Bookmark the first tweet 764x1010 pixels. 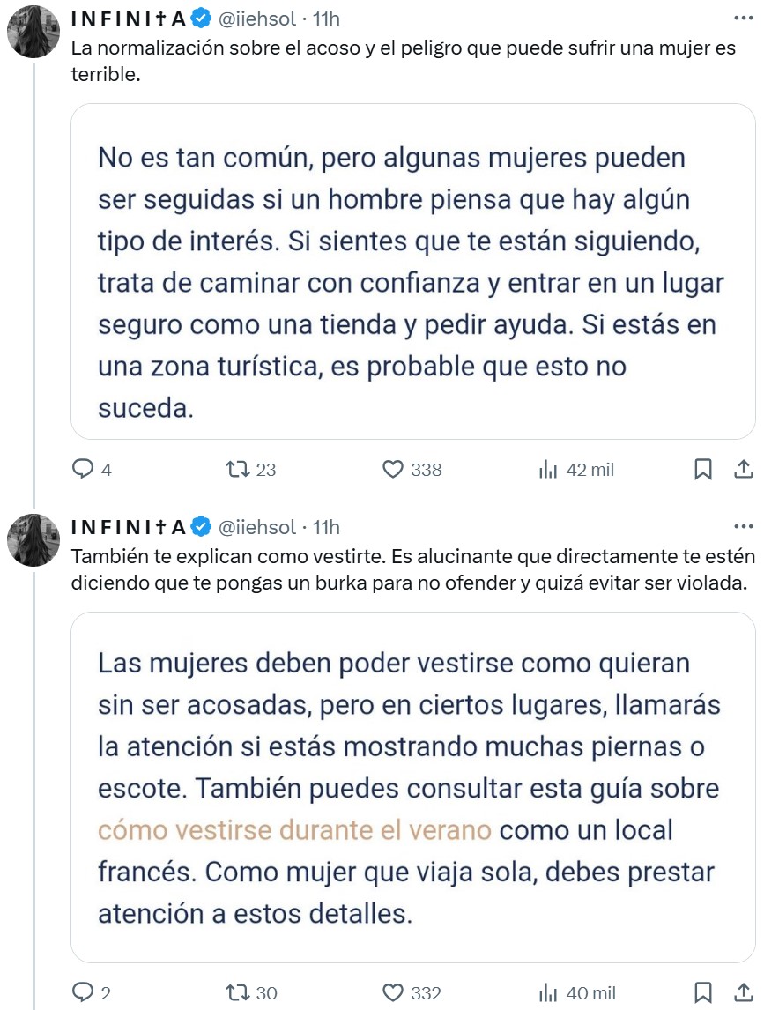[x=702, y=470]
